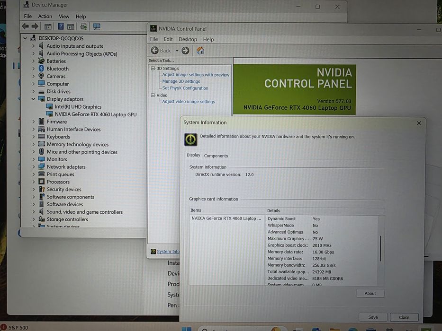
Task: Click the System Information info icon
Action: [191, 139]
